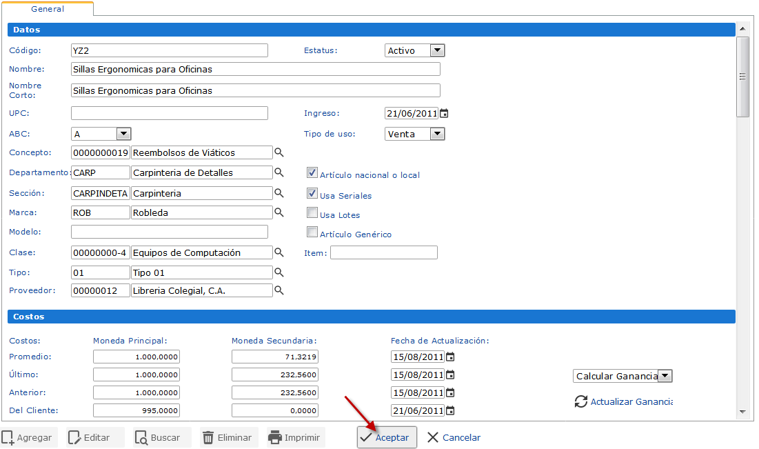Focus the Concepto code field 0000000019
This screenshot has height=449, width=759.
[100, 152]
